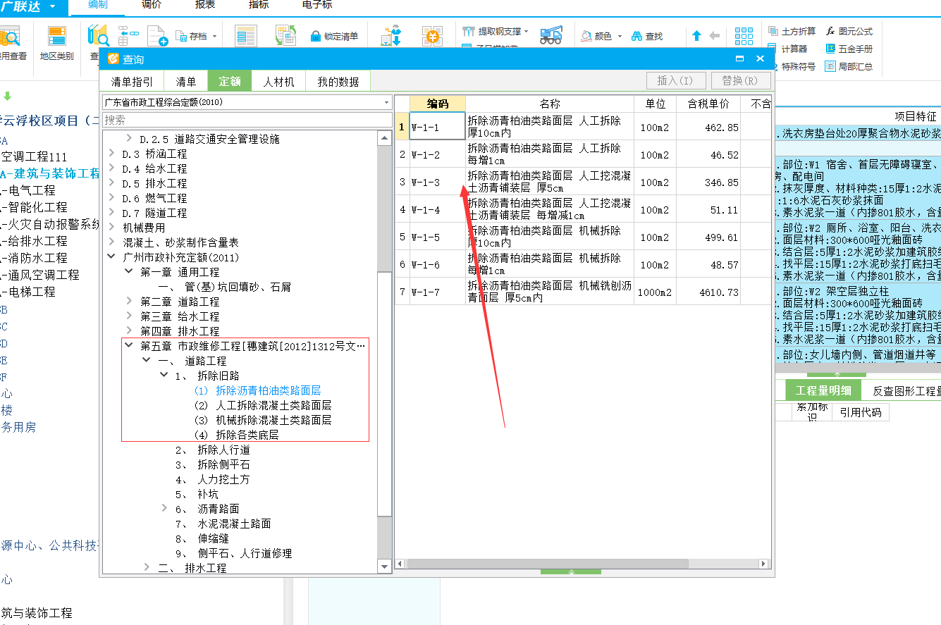Open the 地区类别 region category tool
Viewport: 941px width, 625px height.
(x=56, y=42)
